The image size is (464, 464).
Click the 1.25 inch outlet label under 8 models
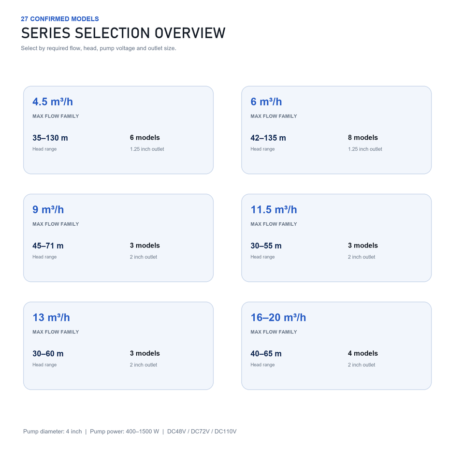click(365, 149)
